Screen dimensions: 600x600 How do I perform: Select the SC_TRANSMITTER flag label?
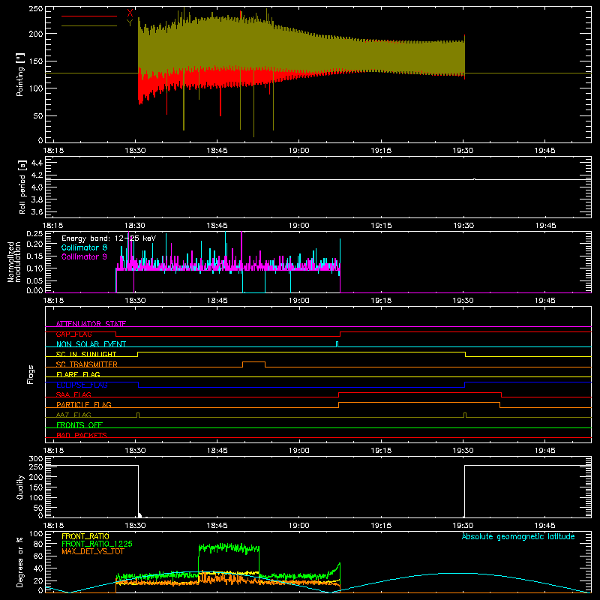[x=87, y=364]
